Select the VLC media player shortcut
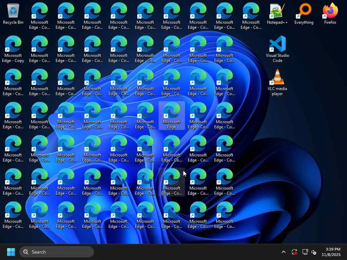 277,82
